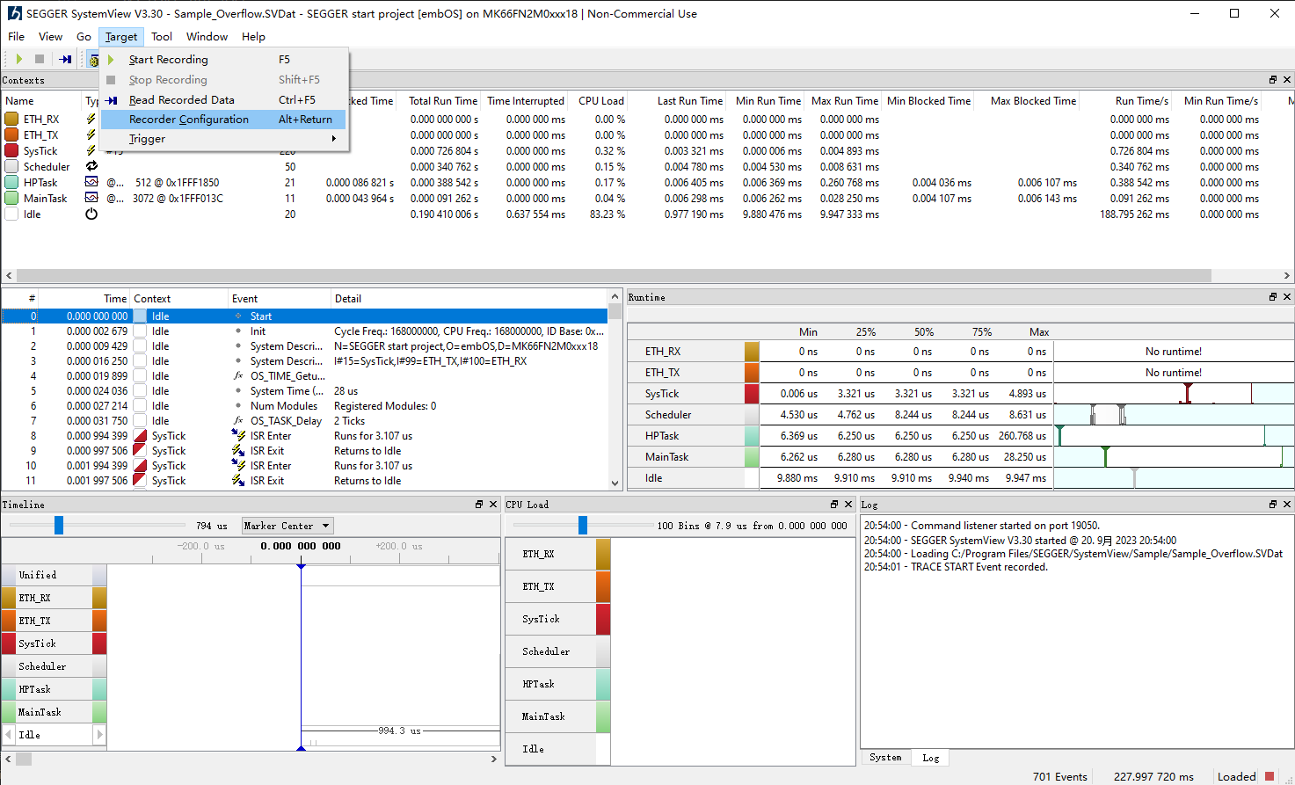
Task: Open the Window menu
Action: [x=207, y=37]
